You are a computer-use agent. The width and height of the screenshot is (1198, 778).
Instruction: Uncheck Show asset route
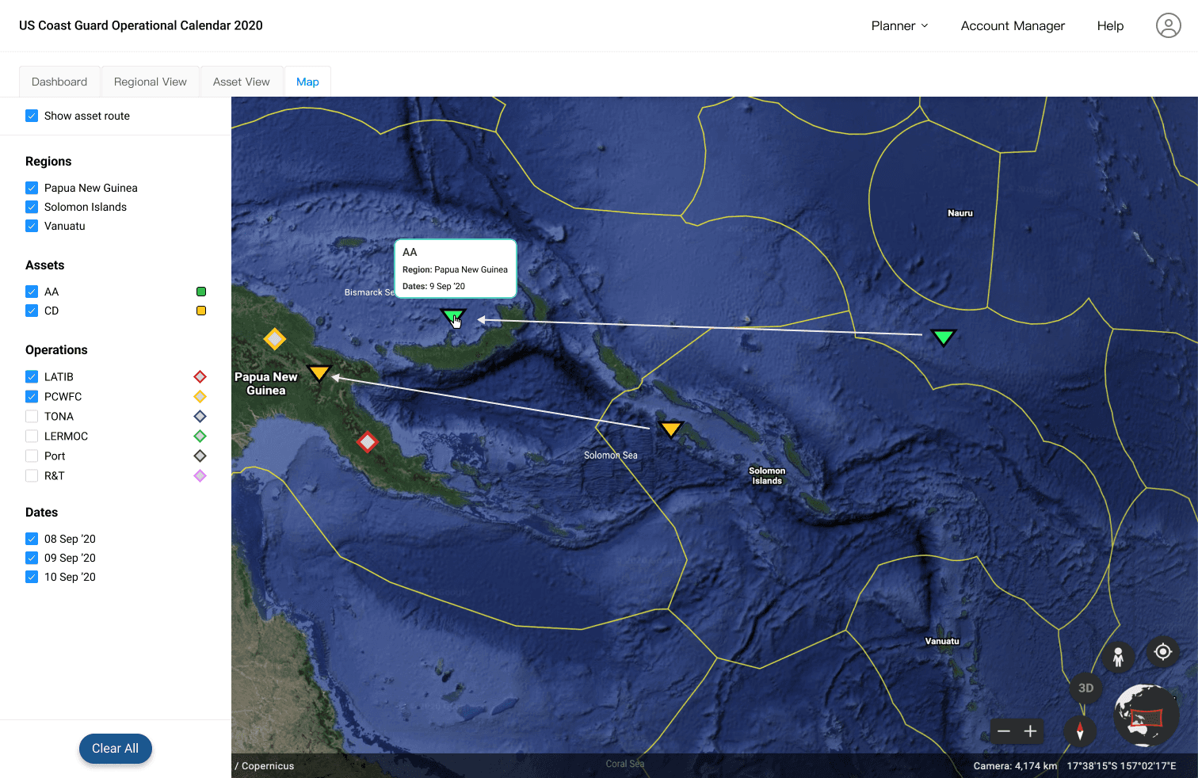tap(32, 116)
